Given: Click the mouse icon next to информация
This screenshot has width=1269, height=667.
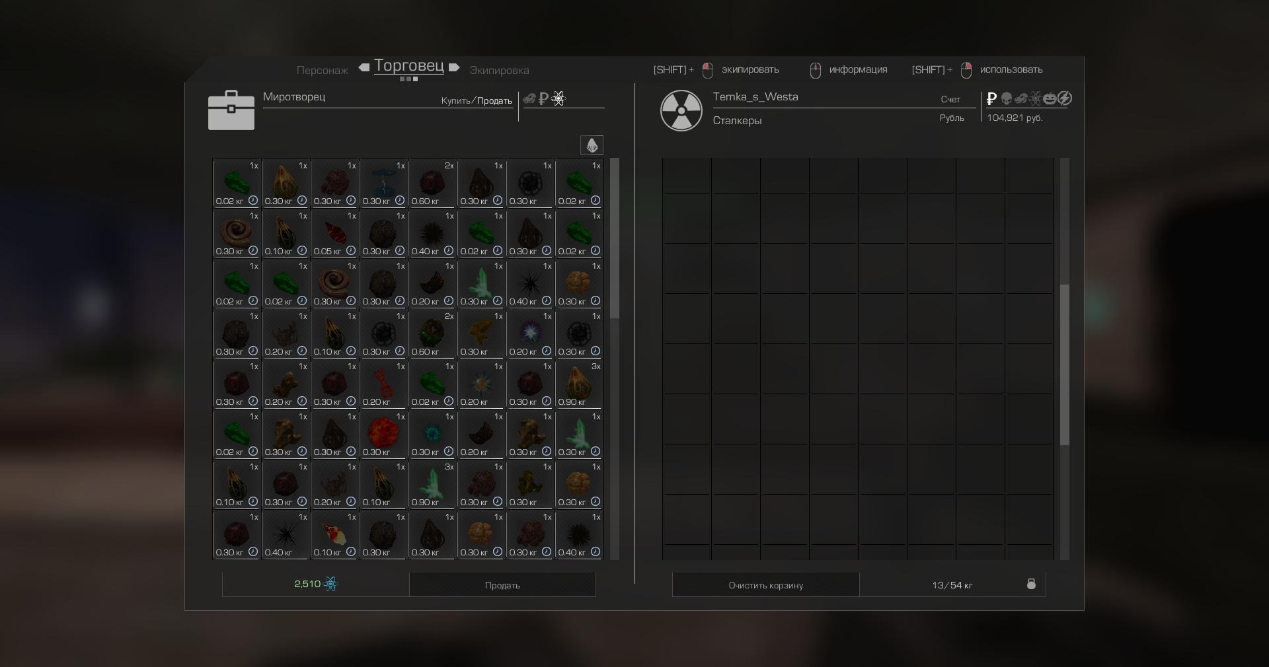Looking at the screenshot, I should tap(816, 70).
